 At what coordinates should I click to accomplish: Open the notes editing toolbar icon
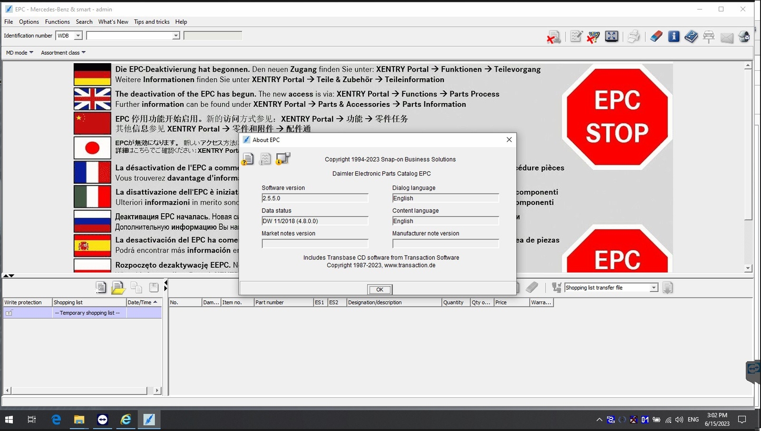(576, 37)
